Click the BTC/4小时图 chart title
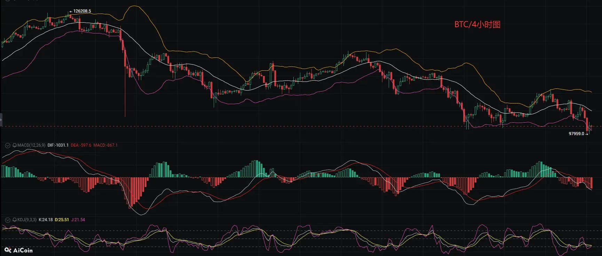Screen dimensions: 602x256 click(477, 24)
